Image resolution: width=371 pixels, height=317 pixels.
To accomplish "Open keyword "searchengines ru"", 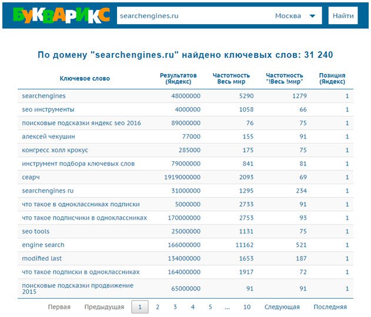I will pos(48,191).
